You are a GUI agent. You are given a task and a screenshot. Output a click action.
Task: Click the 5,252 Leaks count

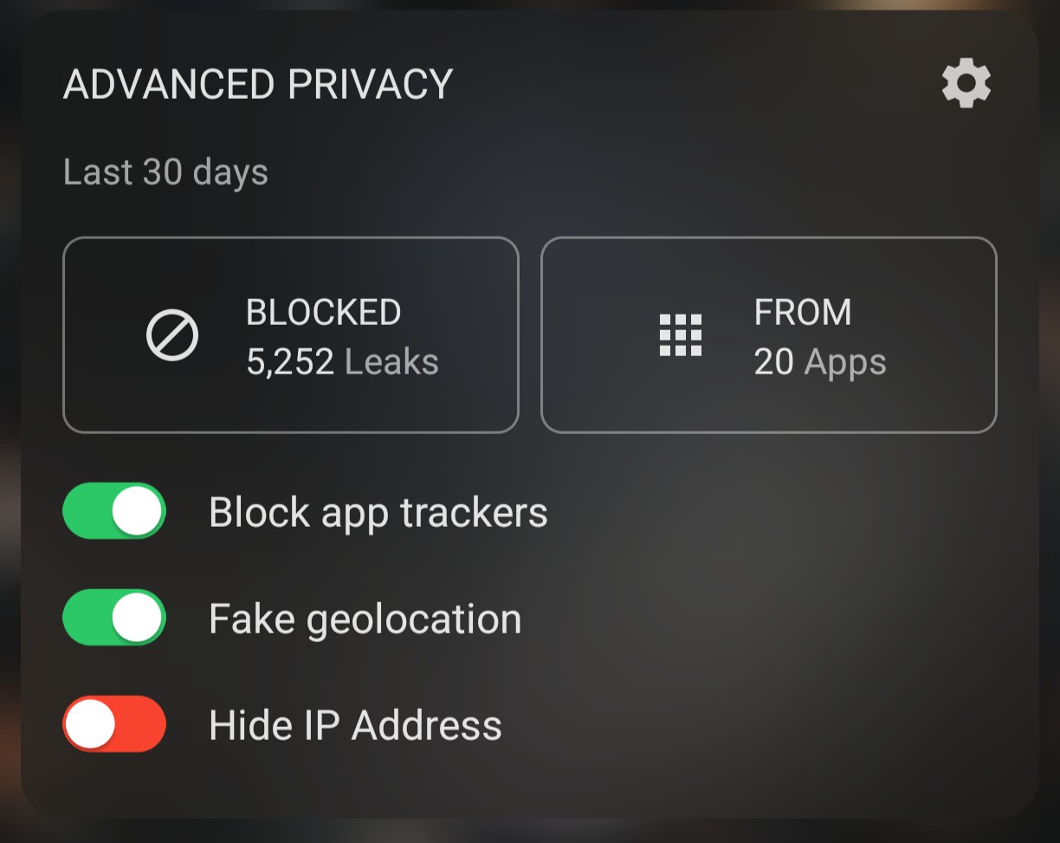point(342,361)
